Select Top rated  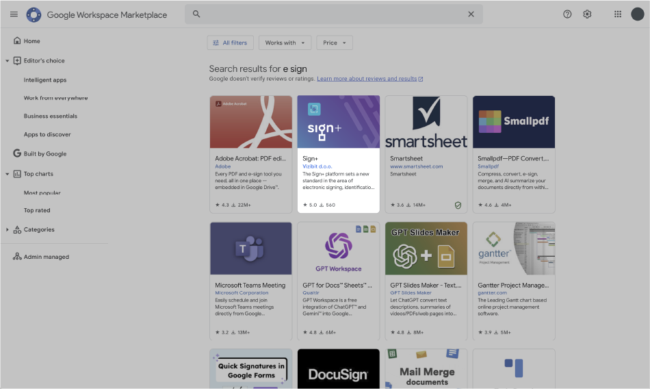pyautogui.click(x=37, y=210)
